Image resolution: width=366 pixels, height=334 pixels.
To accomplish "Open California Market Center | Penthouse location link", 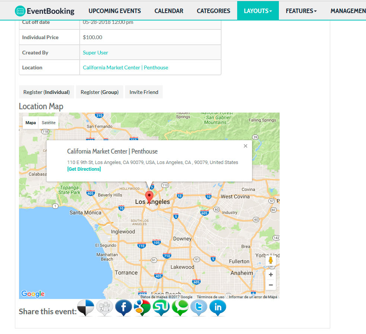I will click(125, 67).
